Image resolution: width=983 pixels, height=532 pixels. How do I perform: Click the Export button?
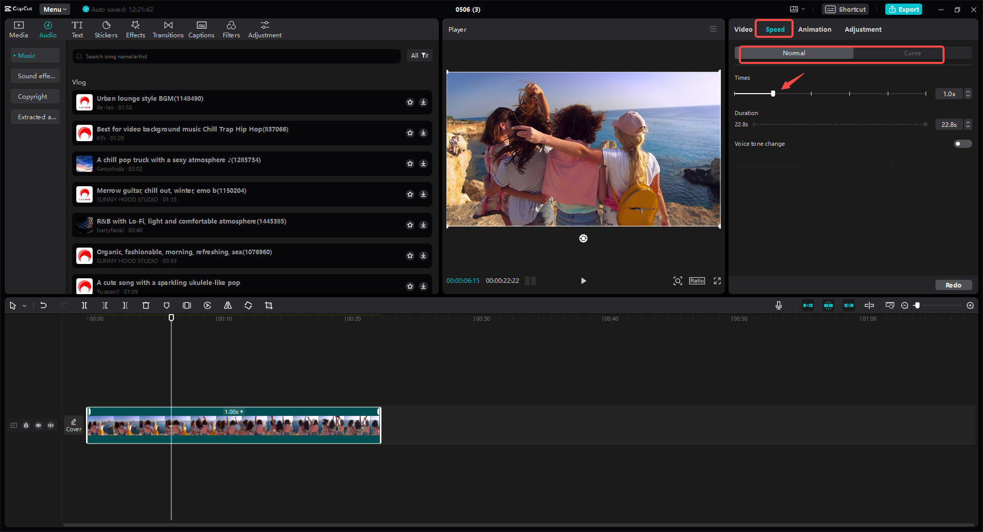coord(903,9)
